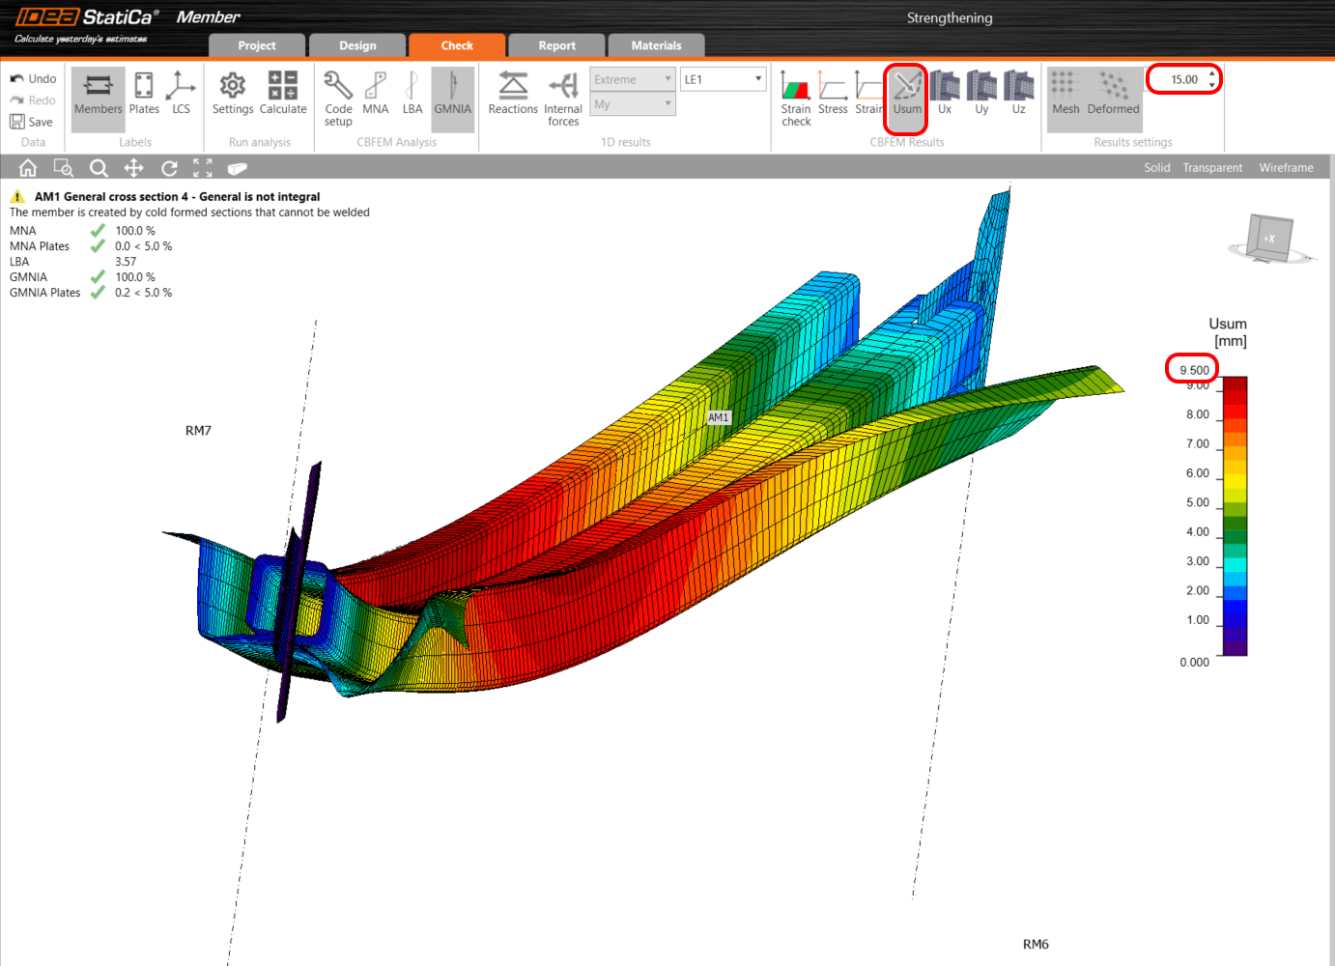Switch to the Report tab
Screen dimensions: 1335x966
point(556,45)
